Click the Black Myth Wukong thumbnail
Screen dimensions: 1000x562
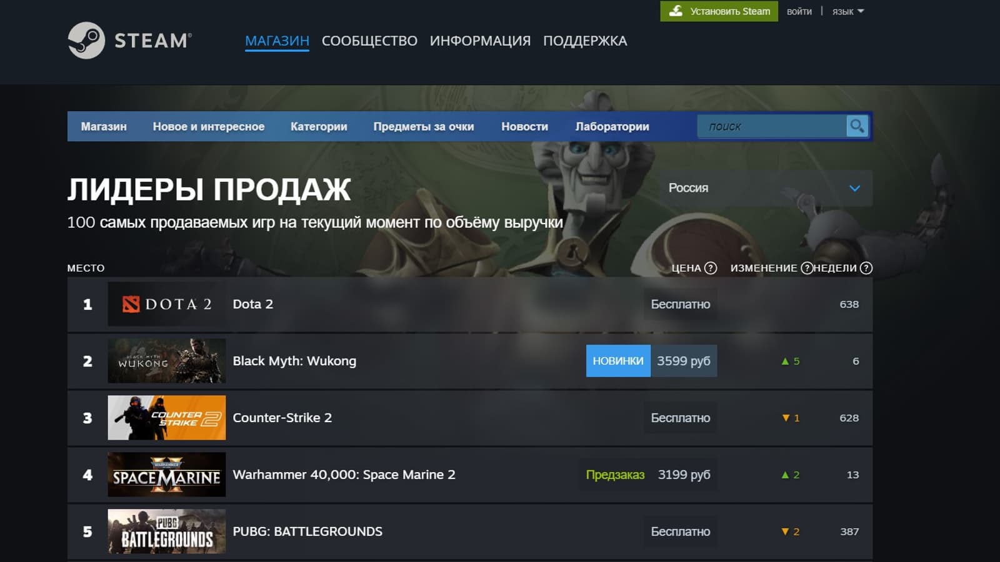click(166, 361)
